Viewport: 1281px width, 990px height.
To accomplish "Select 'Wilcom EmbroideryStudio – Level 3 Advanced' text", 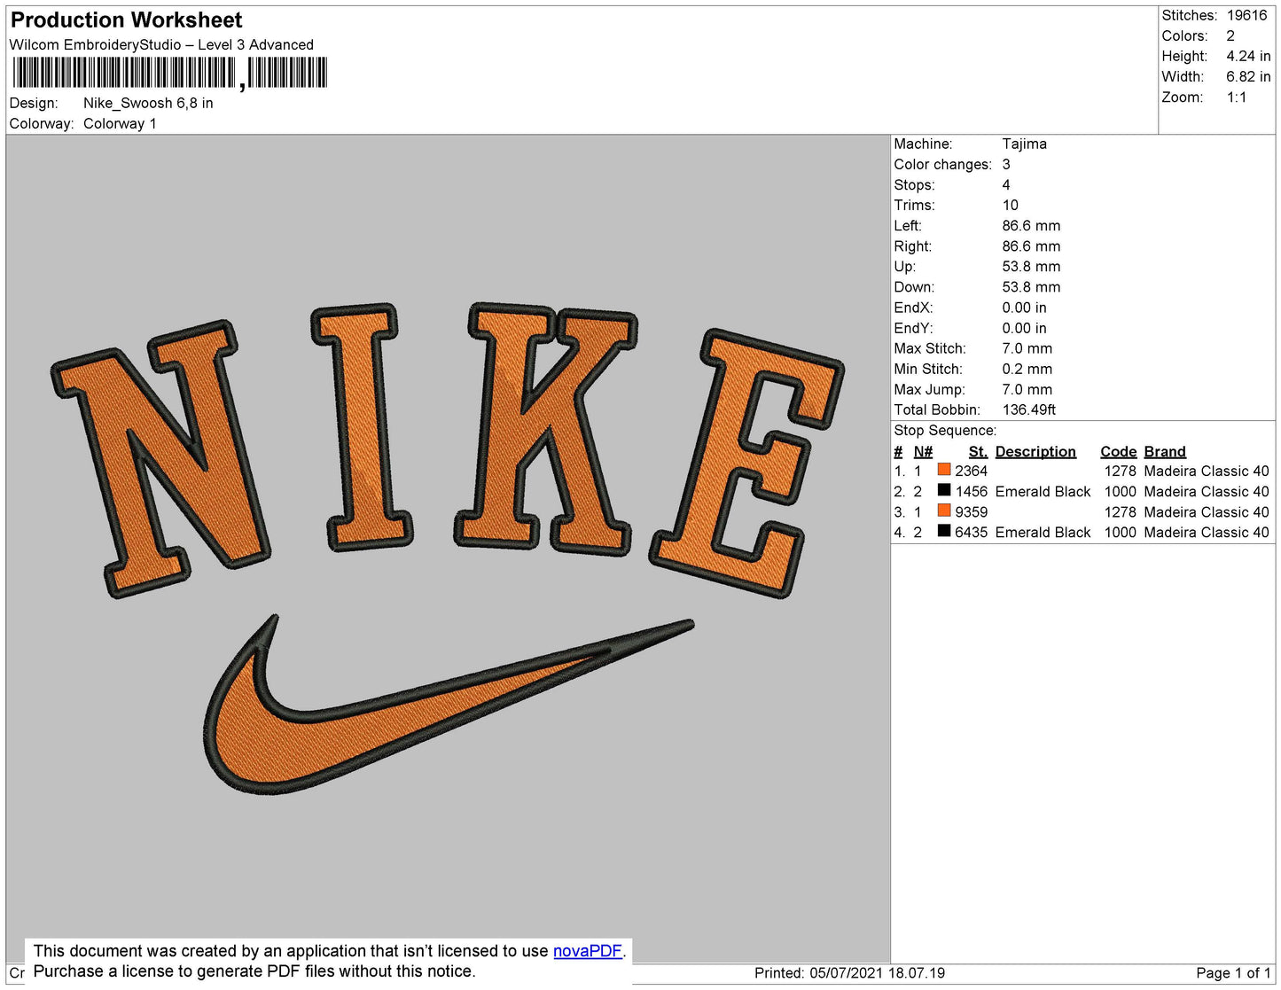I will pyautogui.click(x=161, y=44).
